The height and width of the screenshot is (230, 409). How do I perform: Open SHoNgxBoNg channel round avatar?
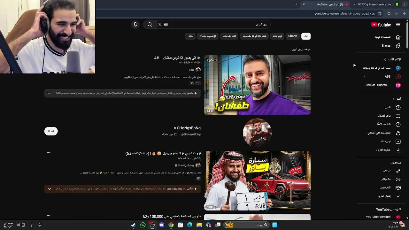click(257, 132)
